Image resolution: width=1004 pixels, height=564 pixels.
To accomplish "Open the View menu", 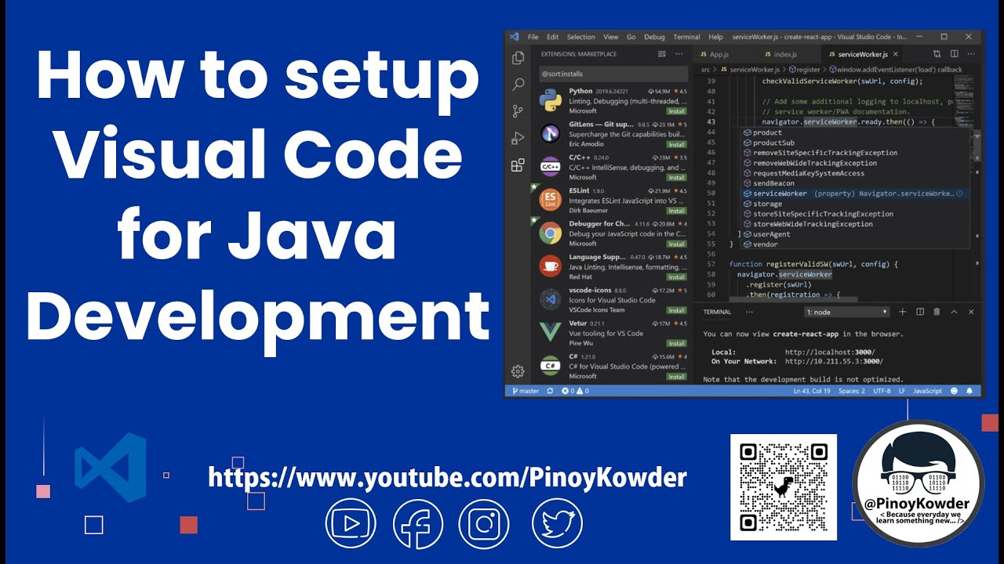I will [611, 37].
